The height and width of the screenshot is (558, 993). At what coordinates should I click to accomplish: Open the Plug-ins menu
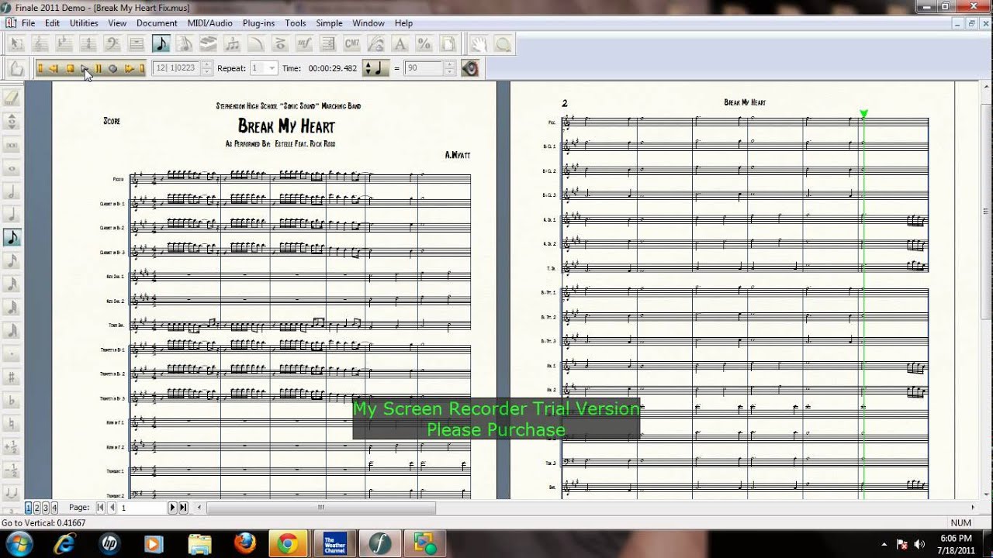(258, 23)
